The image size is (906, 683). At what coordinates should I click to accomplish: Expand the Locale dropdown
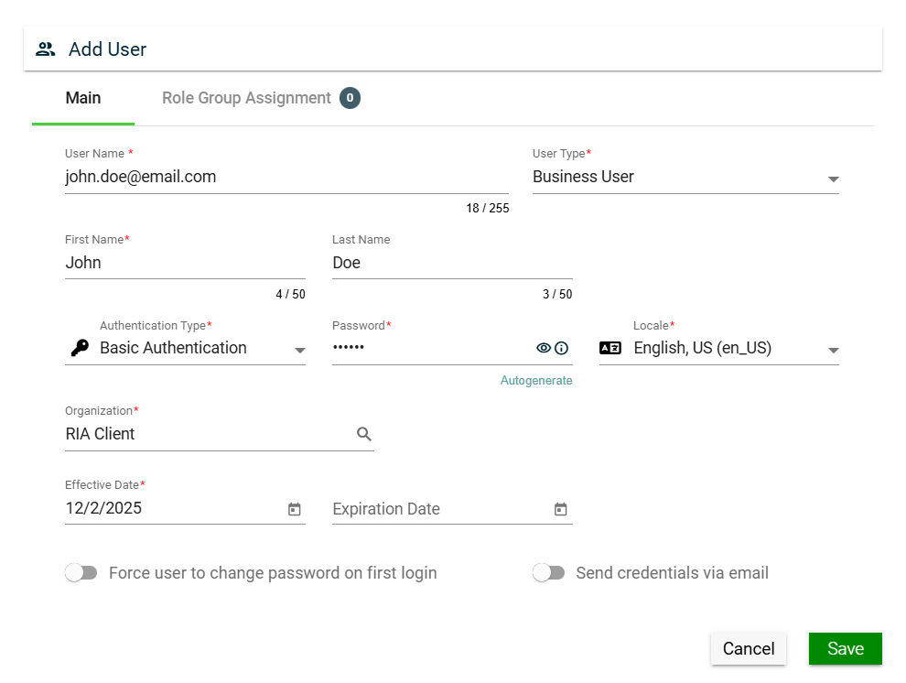[x=833, y=350]
